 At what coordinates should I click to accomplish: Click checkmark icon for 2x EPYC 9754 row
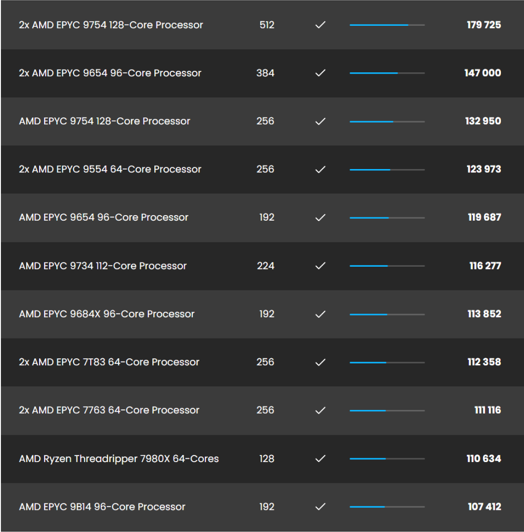[x=320, y=25]
